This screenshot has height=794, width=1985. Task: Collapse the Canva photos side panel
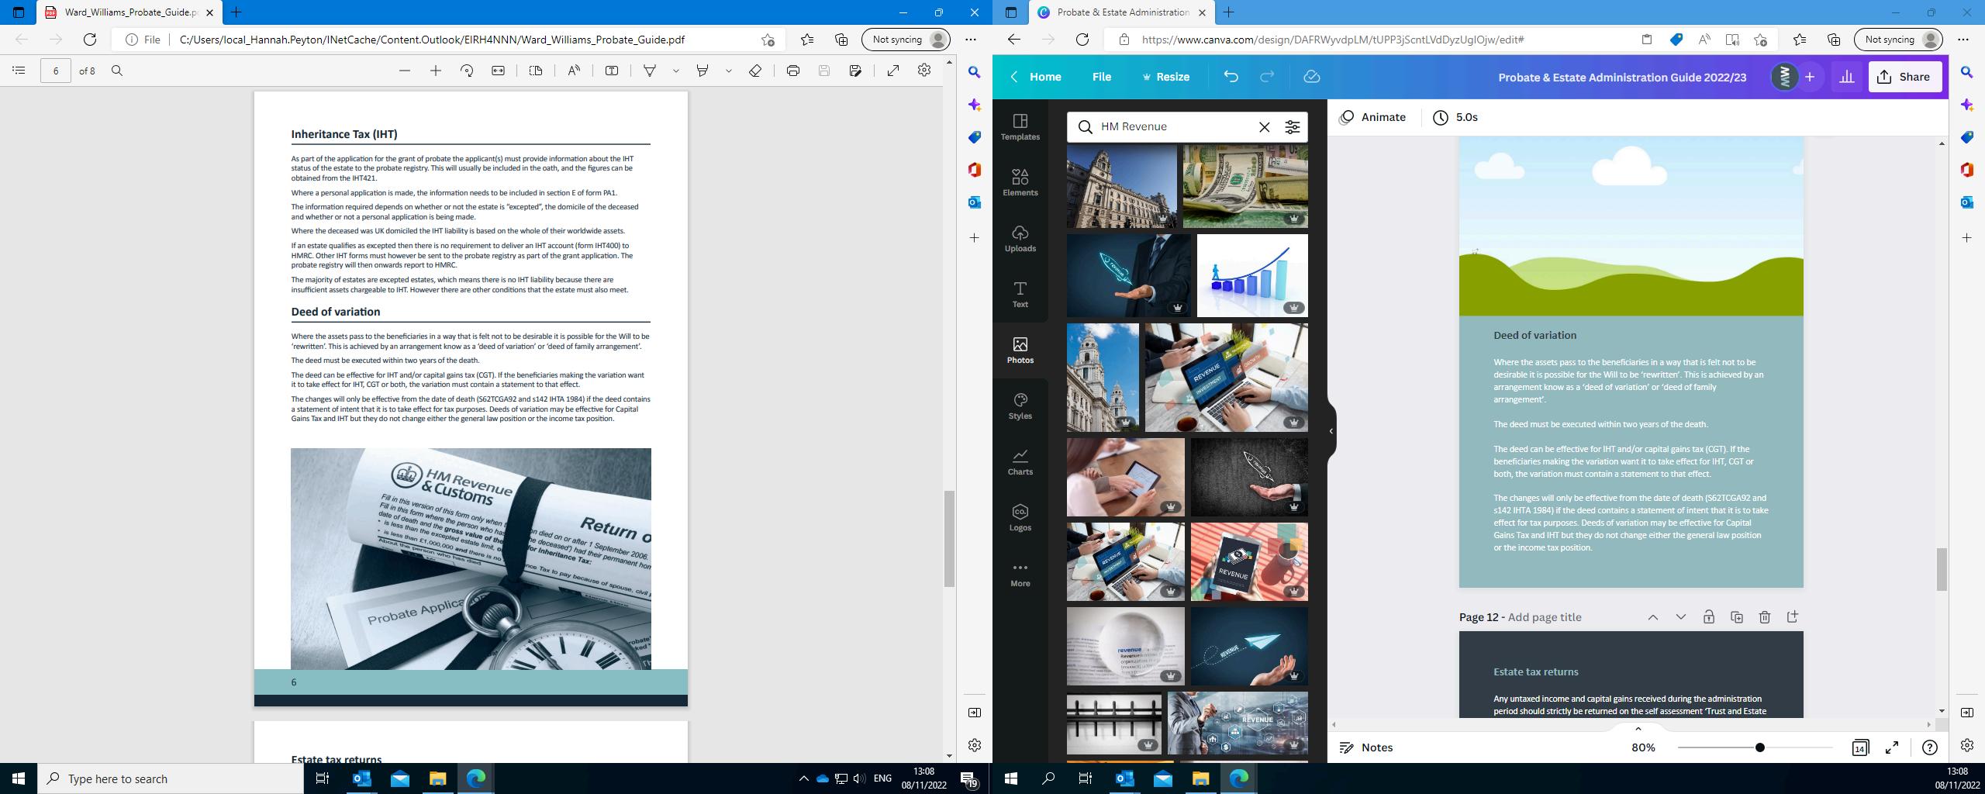point(1331,431)
